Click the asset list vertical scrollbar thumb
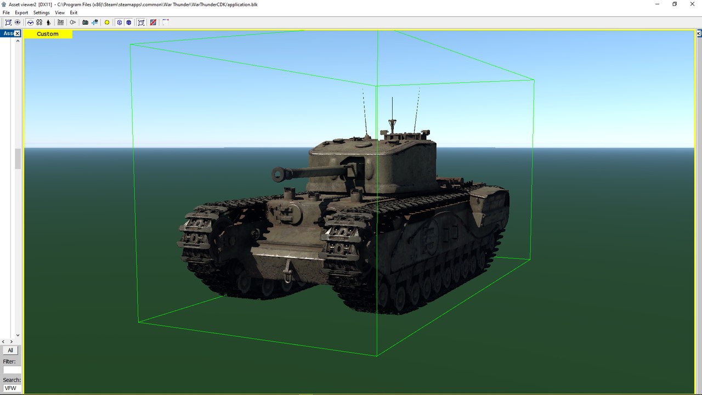The width and height of the screenshot is (702, 395). pyautogui.click(x=18, y=159)
